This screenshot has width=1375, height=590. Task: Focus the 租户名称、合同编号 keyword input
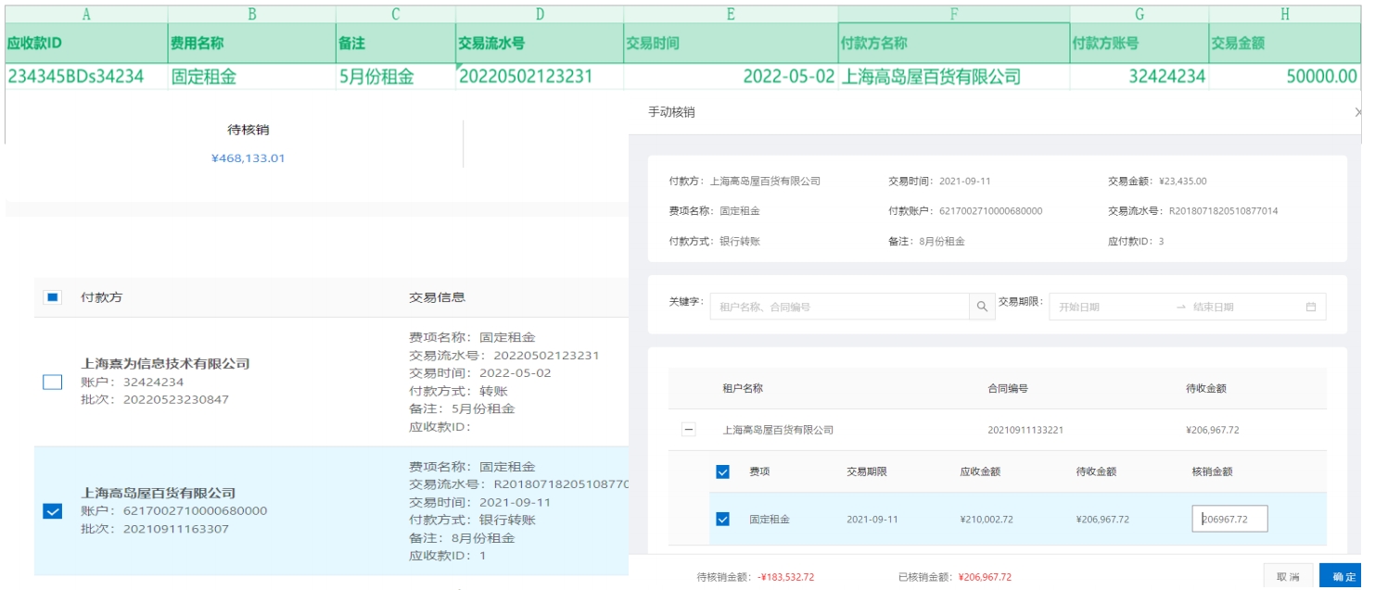coord(840,307)
